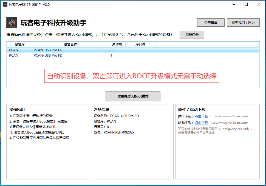Click 连接并进入Boot模式 button
The image size is (266, 186).
[x=133, y=96]
